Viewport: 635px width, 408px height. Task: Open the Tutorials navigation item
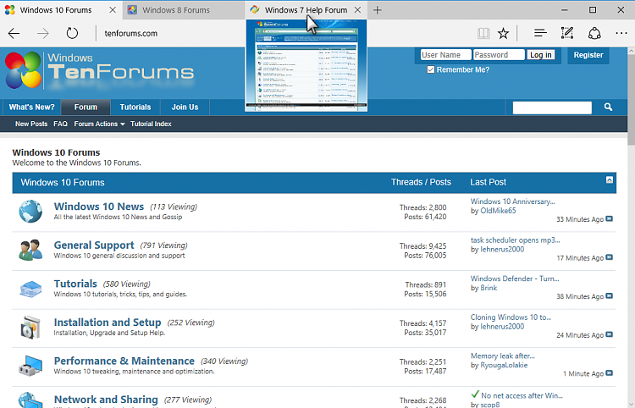pos(135,108)
